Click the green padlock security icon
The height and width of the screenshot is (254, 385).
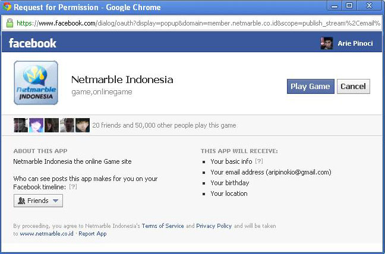tap(10, 23)
